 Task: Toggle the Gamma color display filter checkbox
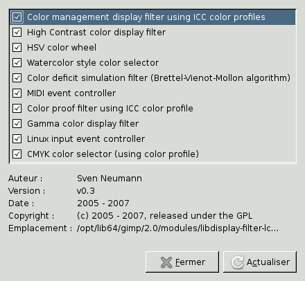pos(17,124)
